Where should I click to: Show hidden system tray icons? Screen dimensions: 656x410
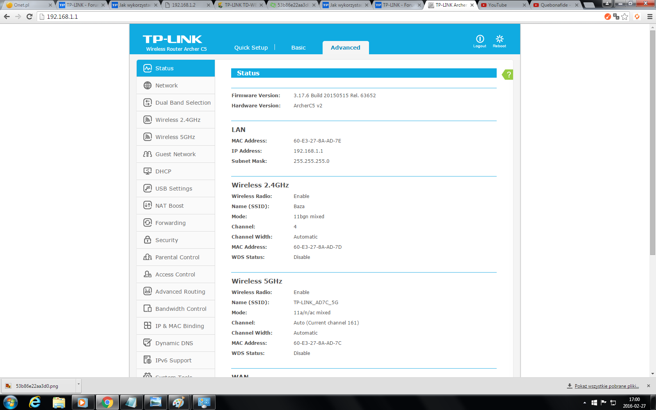tap(585, 403)
